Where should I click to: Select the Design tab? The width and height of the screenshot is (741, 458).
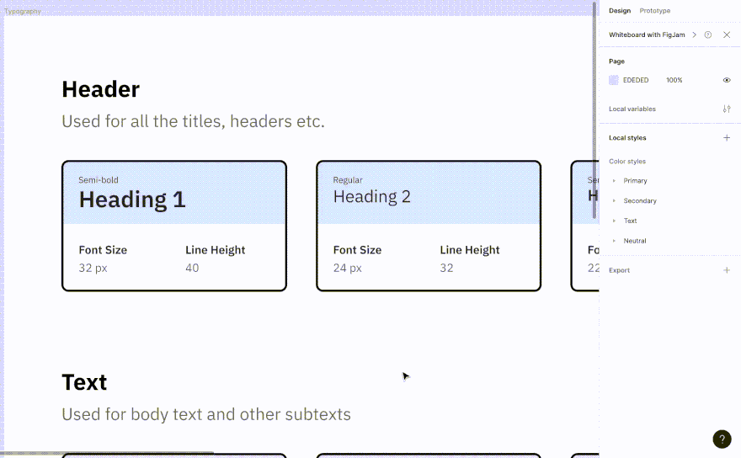pos(620,11)
